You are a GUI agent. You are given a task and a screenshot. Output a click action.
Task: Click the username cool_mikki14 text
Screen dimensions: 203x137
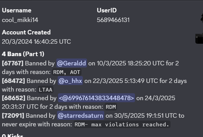20,20
